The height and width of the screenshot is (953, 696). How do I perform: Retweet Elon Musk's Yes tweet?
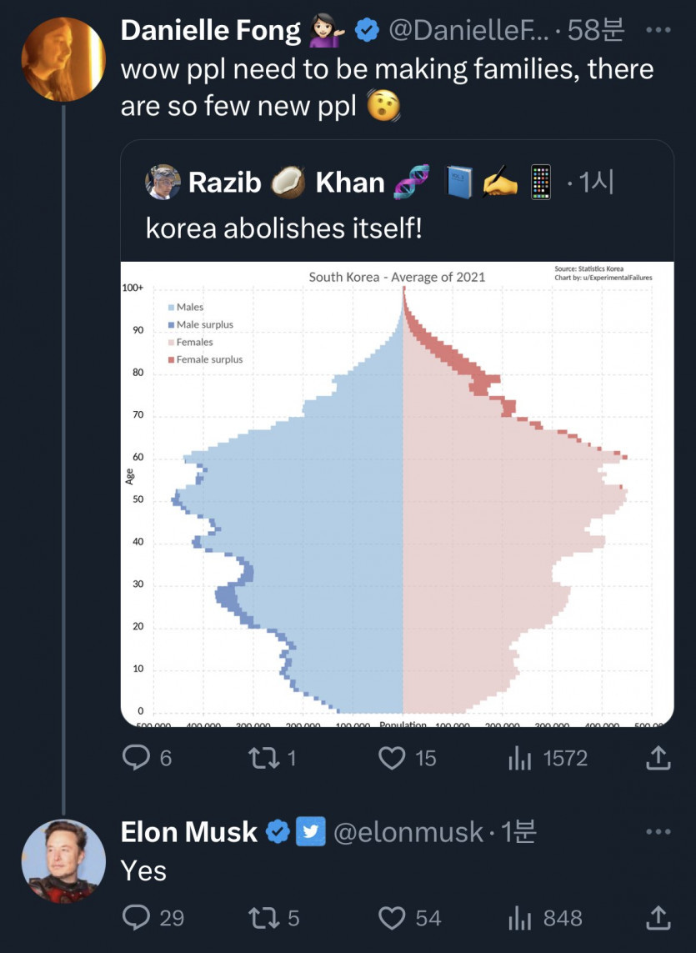[263, 918]
